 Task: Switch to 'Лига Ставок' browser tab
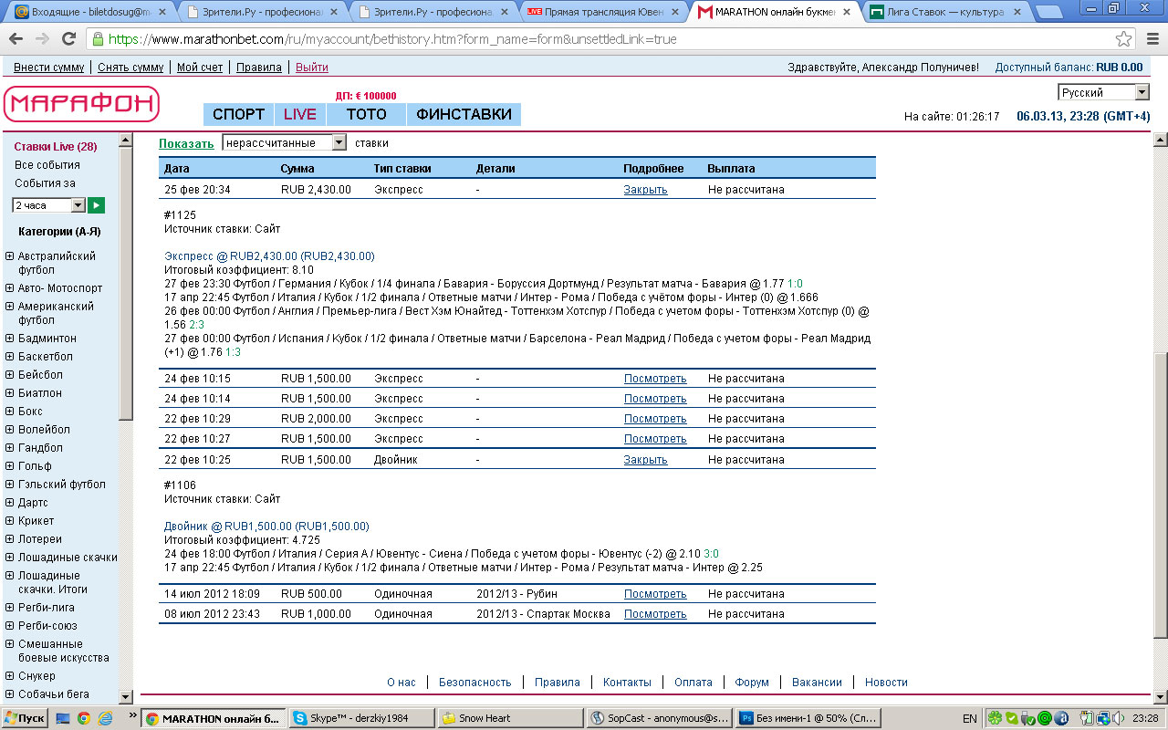point(945,13)
